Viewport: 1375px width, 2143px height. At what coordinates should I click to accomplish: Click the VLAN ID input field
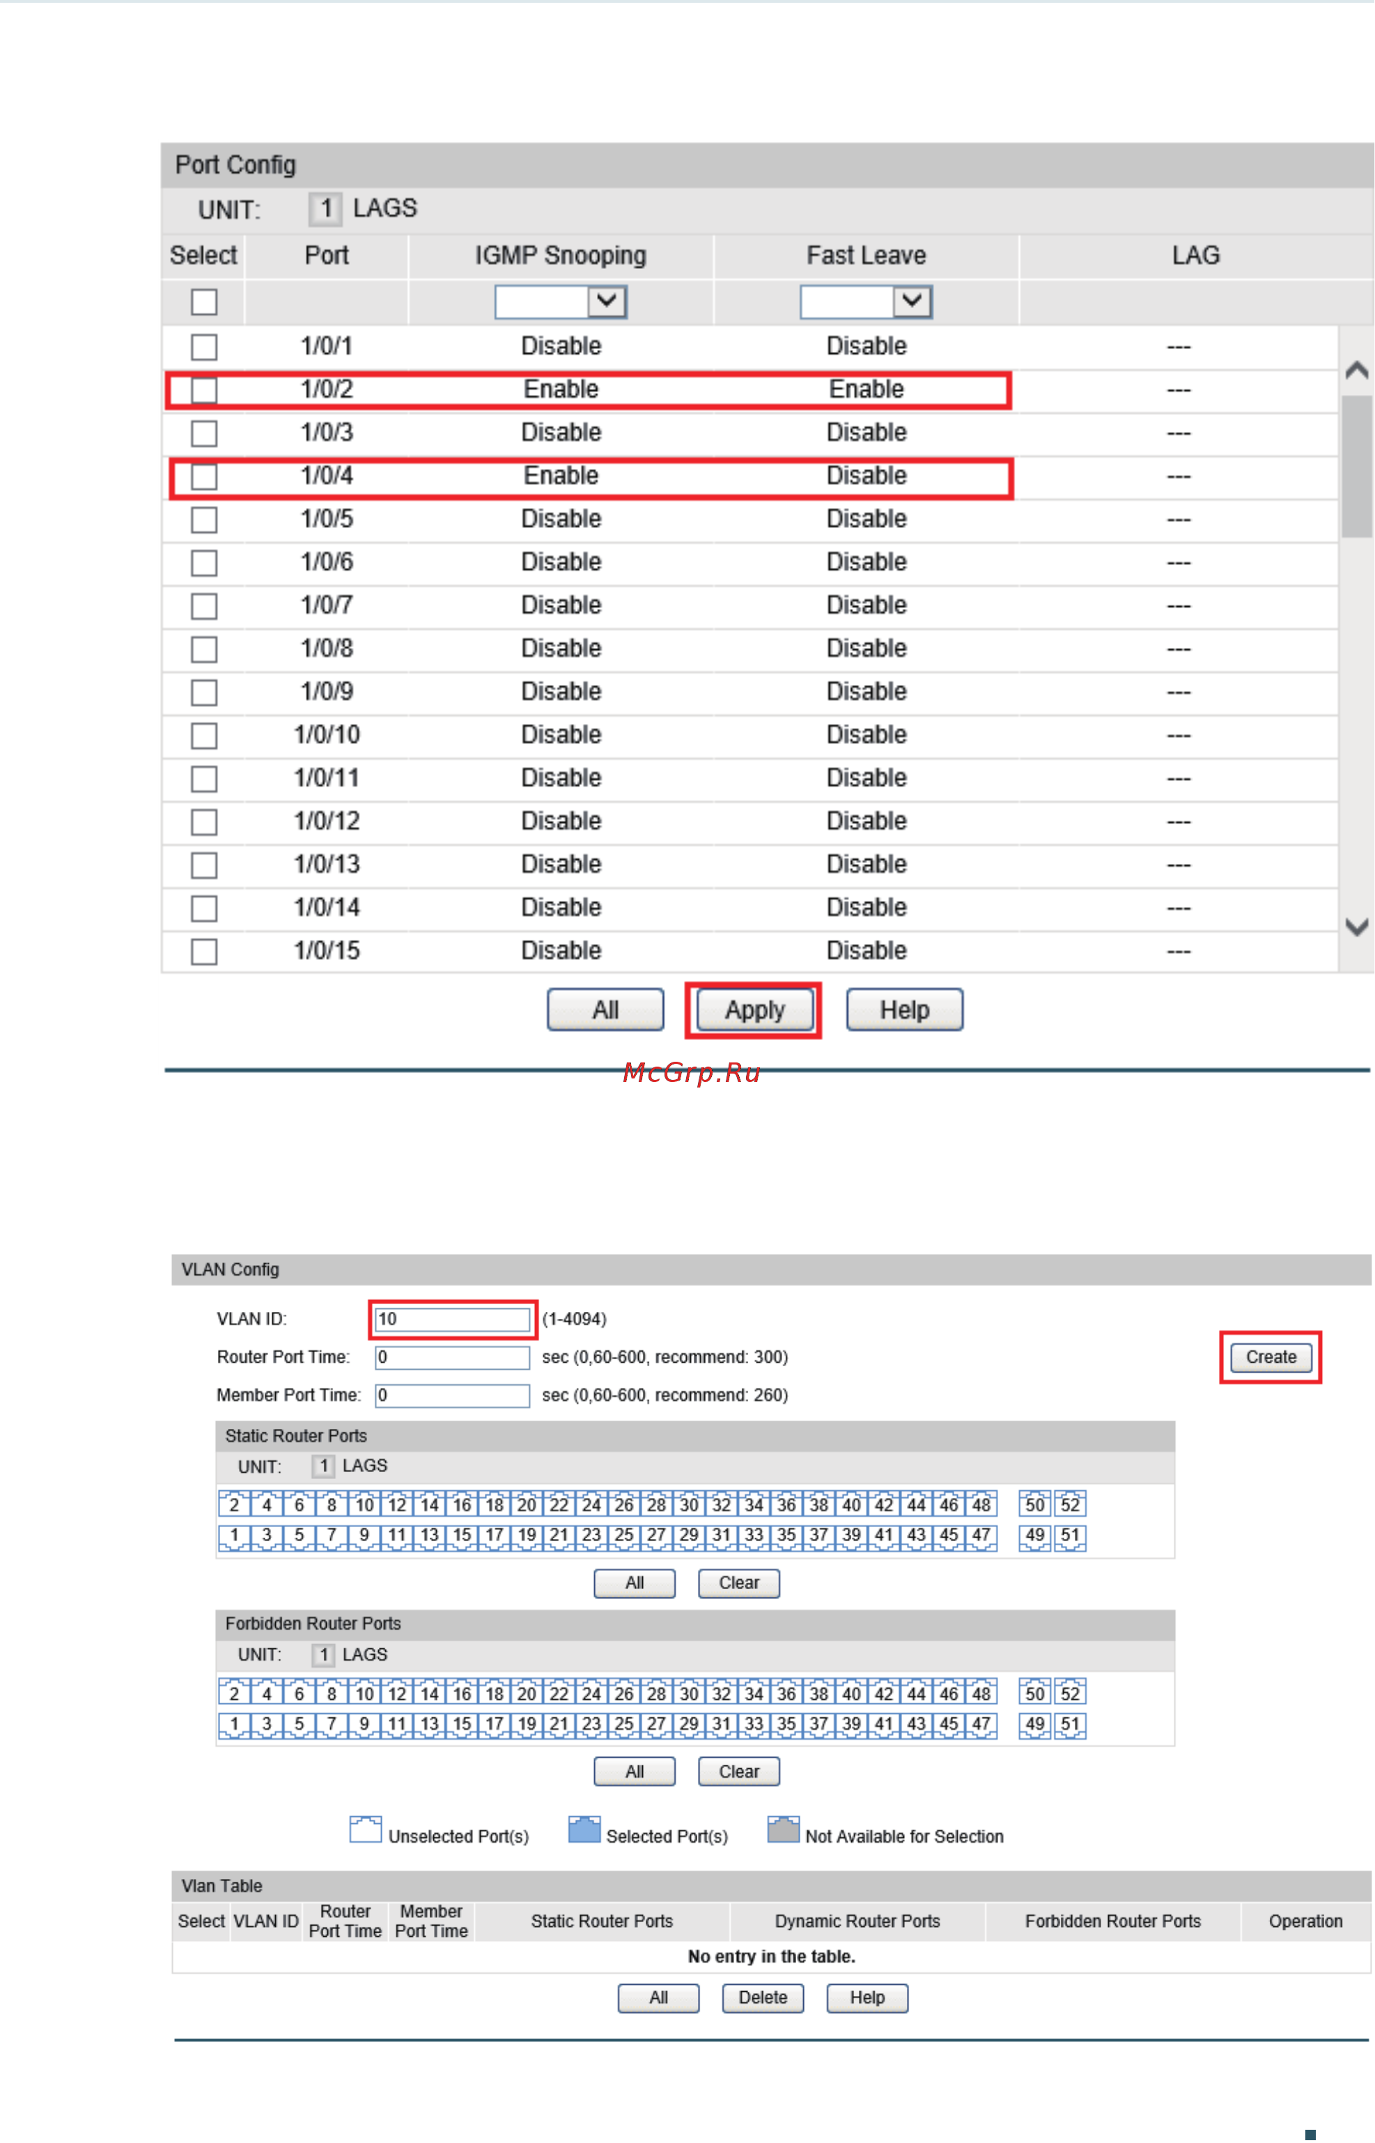point(453,1320)
